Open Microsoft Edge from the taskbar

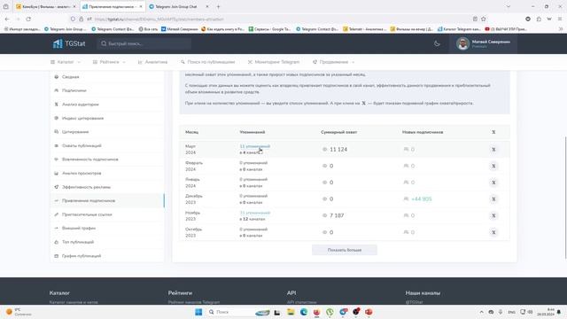coord(304,312)
